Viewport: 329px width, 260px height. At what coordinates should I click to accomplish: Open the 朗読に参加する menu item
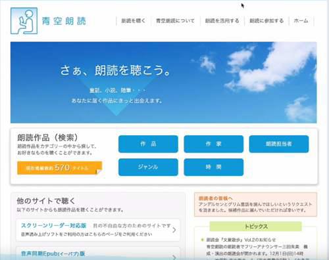266,21
